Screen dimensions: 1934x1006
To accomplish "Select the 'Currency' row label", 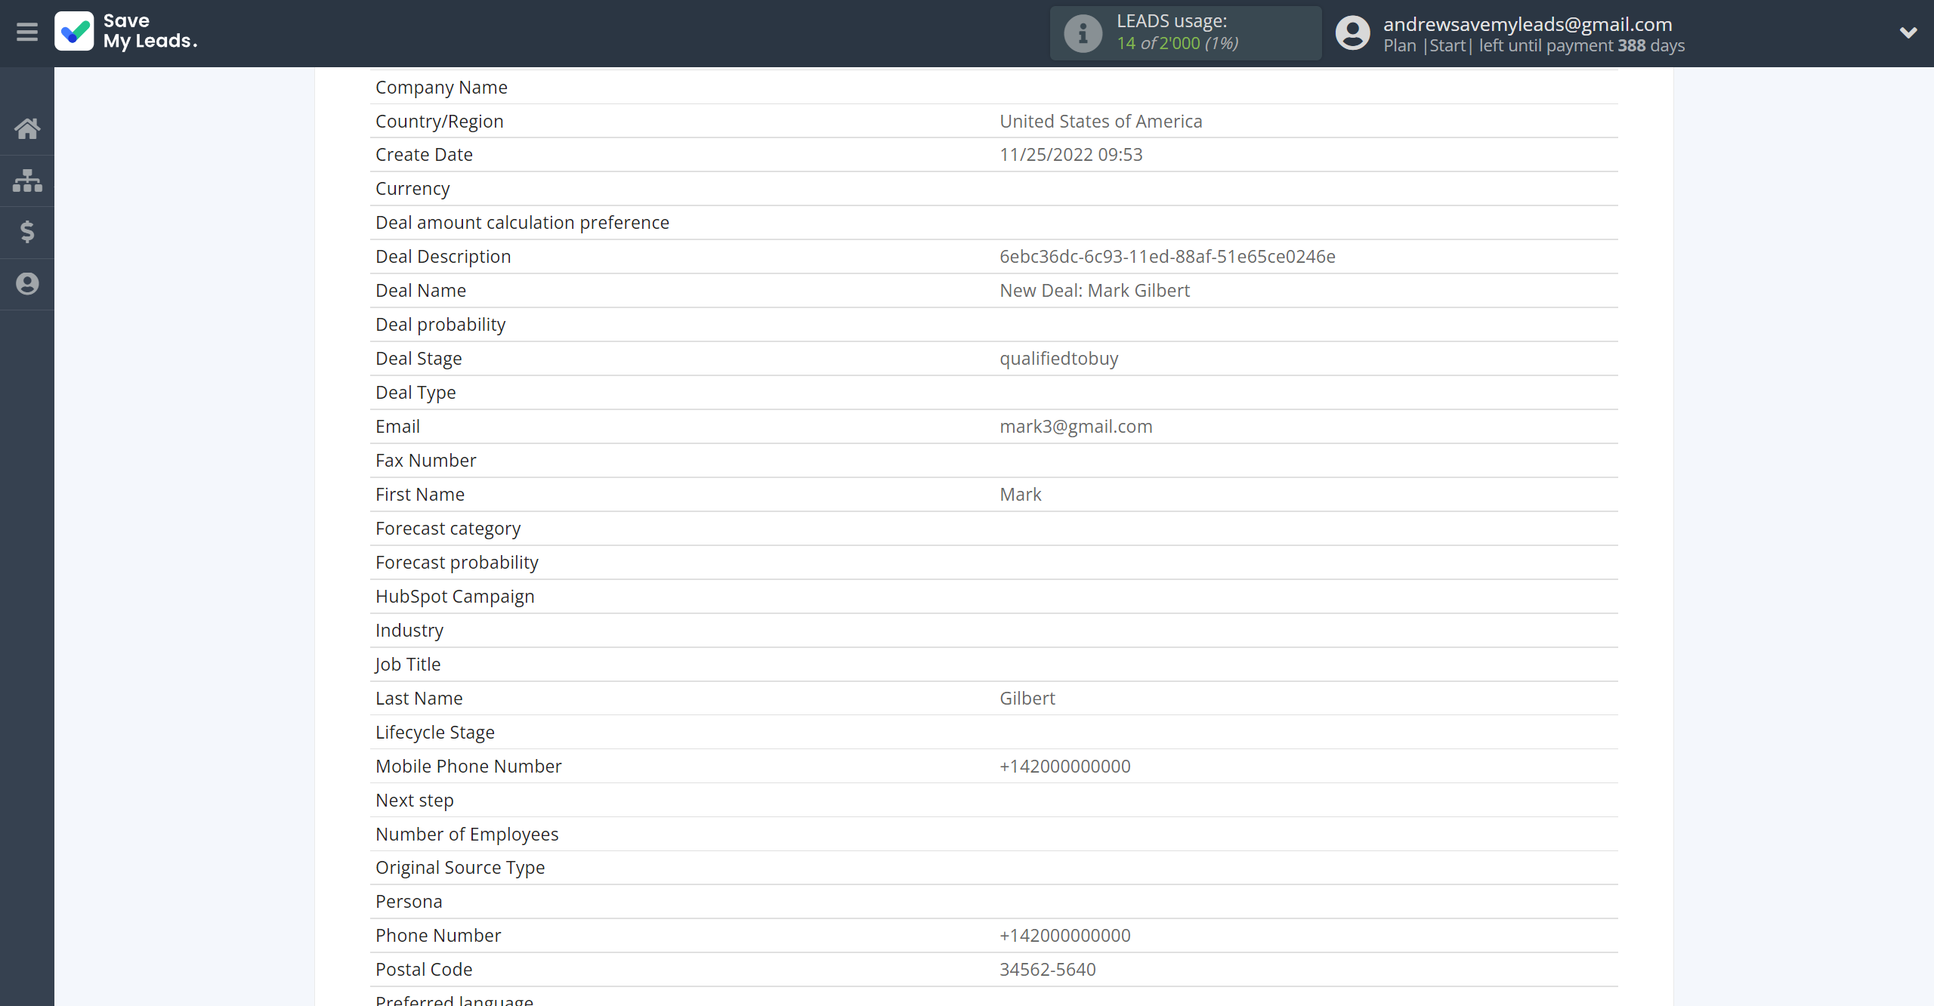I will point(412,189).
